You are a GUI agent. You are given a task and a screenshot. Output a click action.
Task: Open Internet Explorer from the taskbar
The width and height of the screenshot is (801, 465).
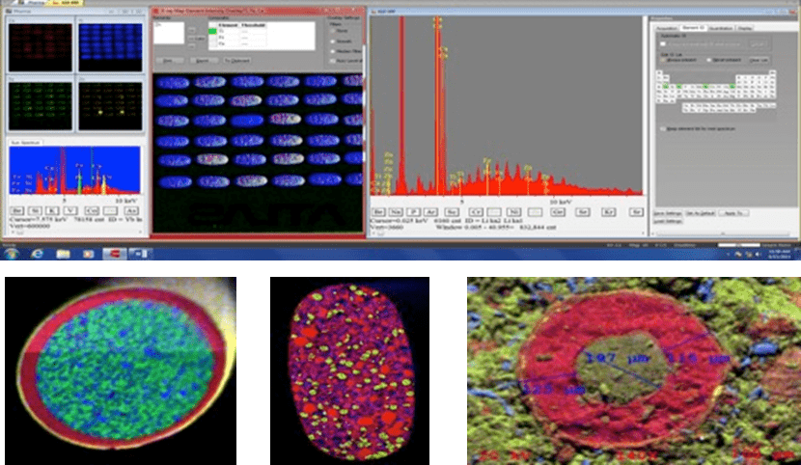coord(35,255)
